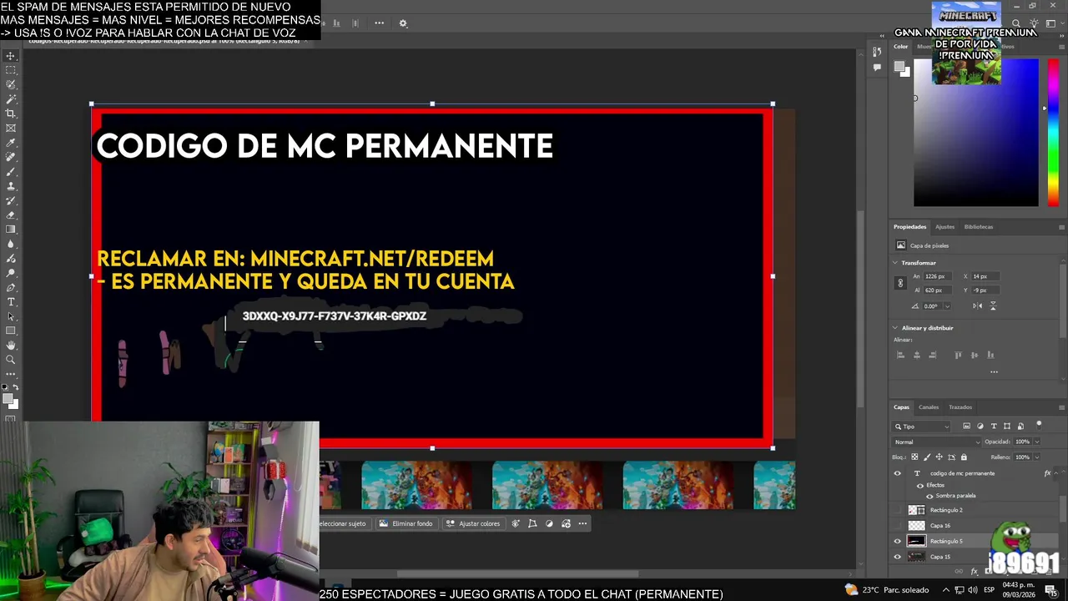This screenshot has width=1068, height=601.
Task: Select the Eraser tool
Action: pyautogui.click(x=11, y=215)
